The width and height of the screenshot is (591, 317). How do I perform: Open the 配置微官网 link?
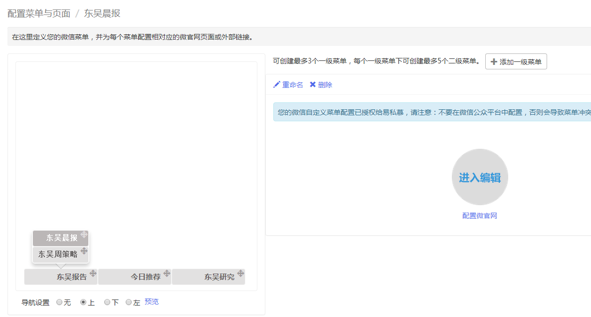tap(480, 216)
